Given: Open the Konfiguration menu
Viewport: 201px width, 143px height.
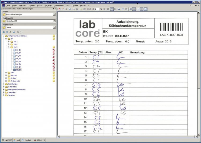Looking at the screenshot, I should pos(59,6).
